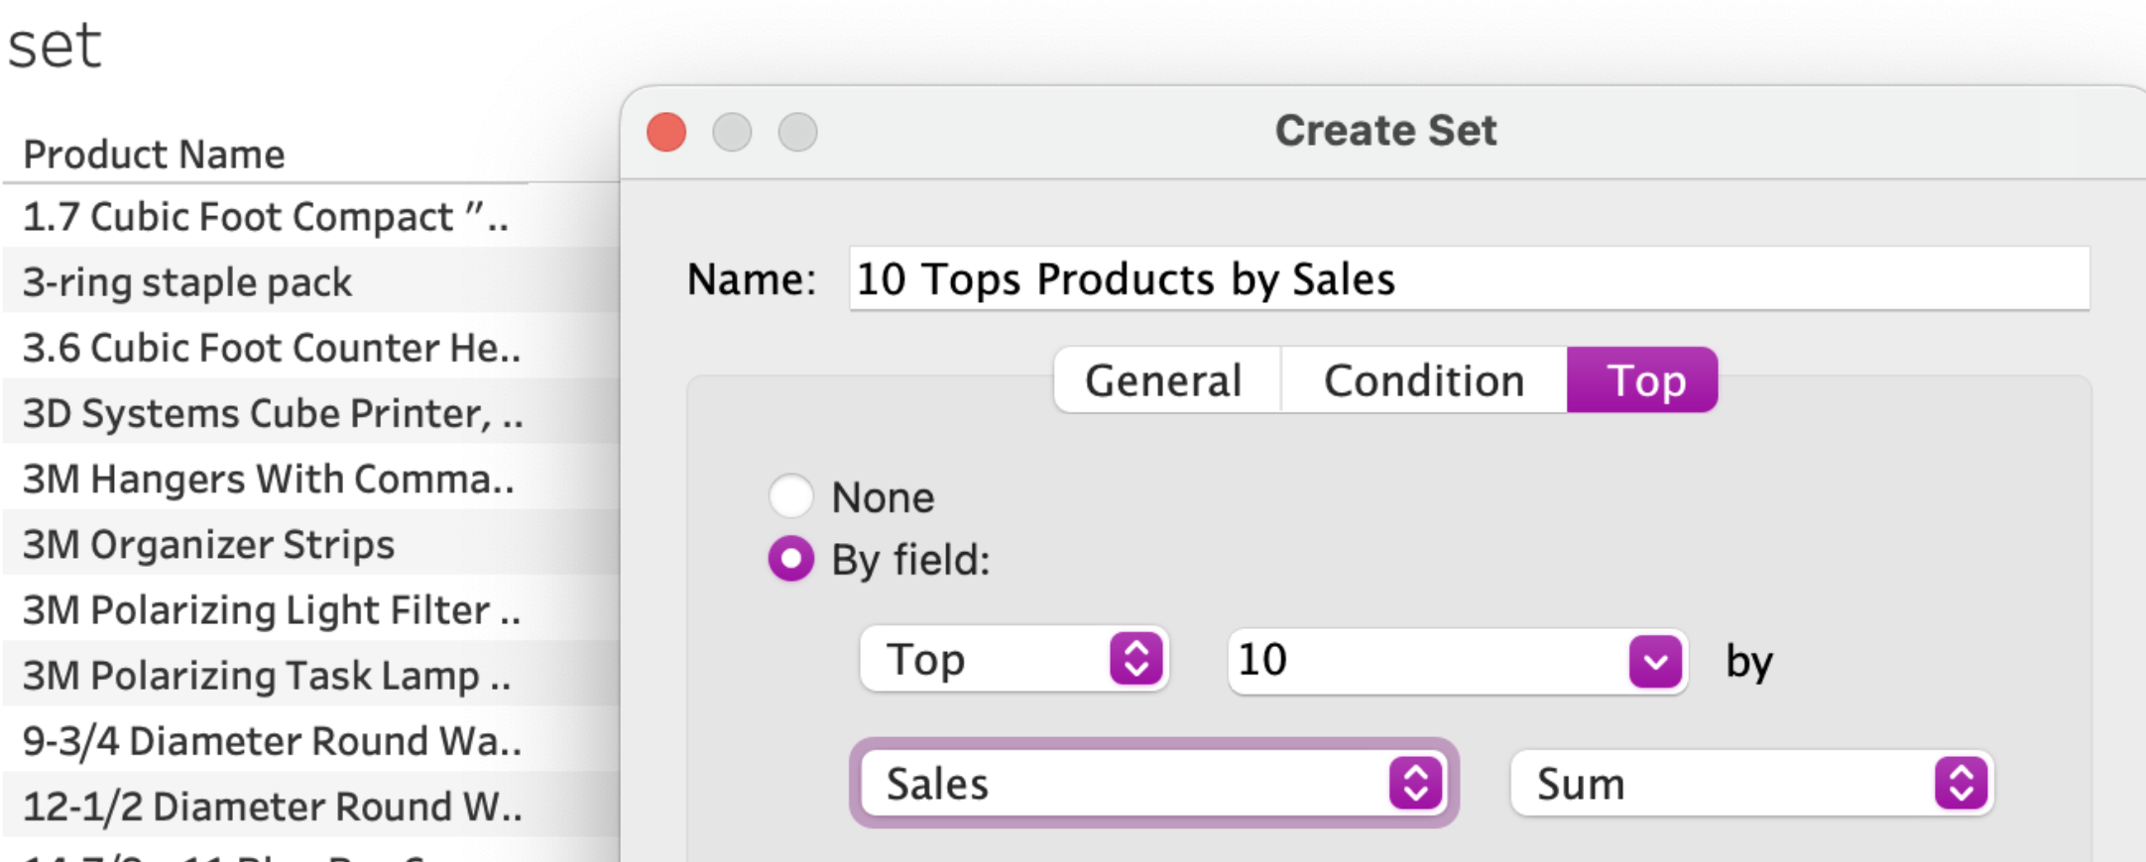Click the Product Name column header
The height and width of the screenshot is (862, 2146).
pyautogui.click(x=155, y=155)
